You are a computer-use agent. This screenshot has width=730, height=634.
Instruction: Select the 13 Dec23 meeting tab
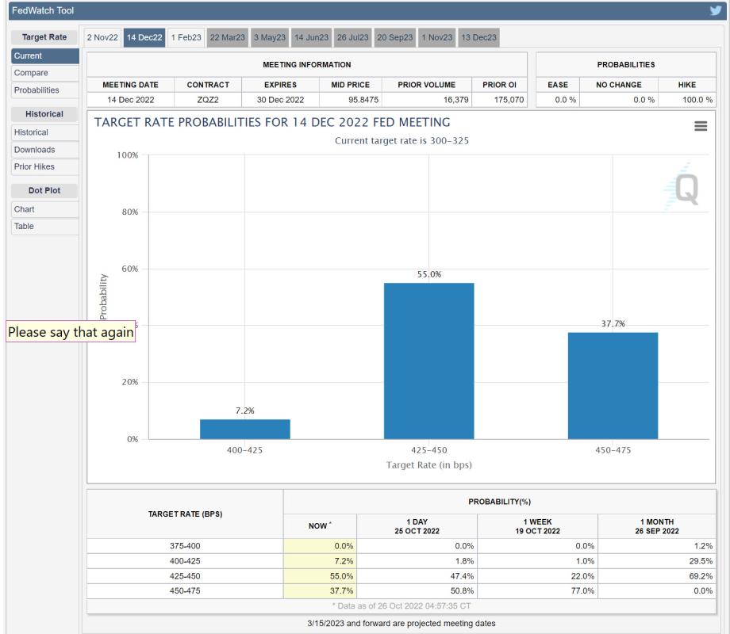pyautogui.click(x=478, y=37)
